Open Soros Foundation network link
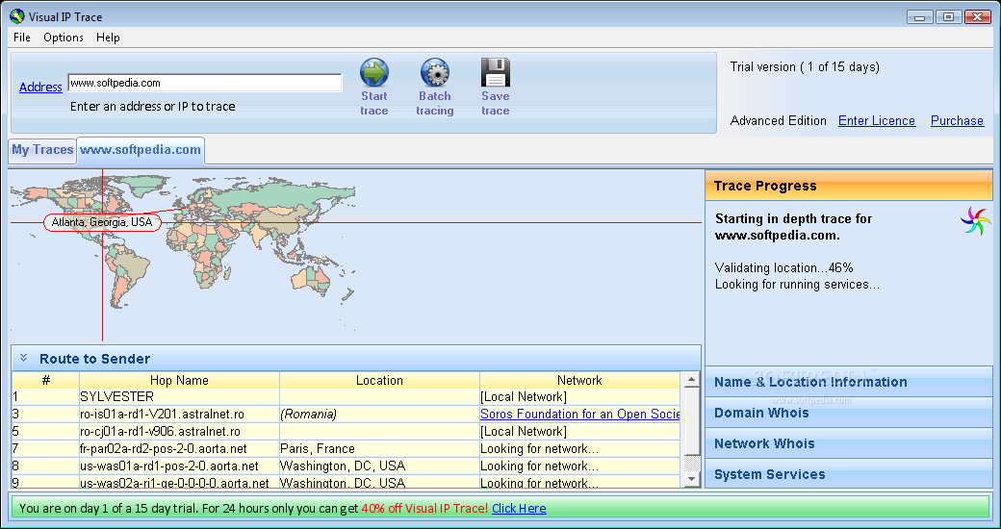This screenshot has height=529, width=1001. point(579,415)
